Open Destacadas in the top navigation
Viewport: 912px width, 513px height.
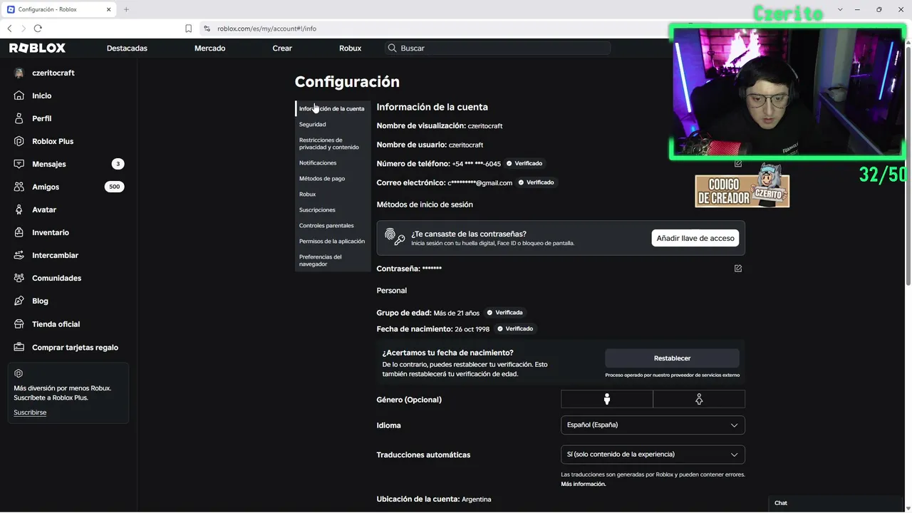coord(127,48)
